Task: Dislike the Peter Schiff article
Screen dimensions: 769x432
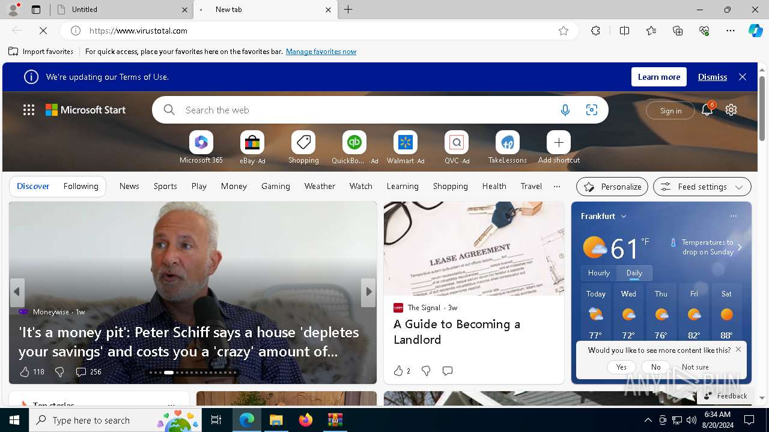Action: 59,372
